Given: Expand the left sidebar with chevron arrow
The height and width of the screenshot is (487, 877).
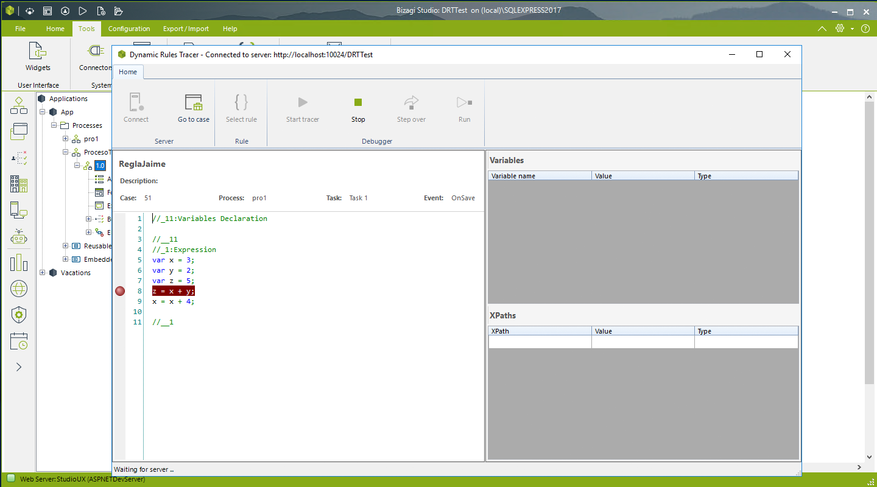Looking at the screenshot, I should [19, 367].
